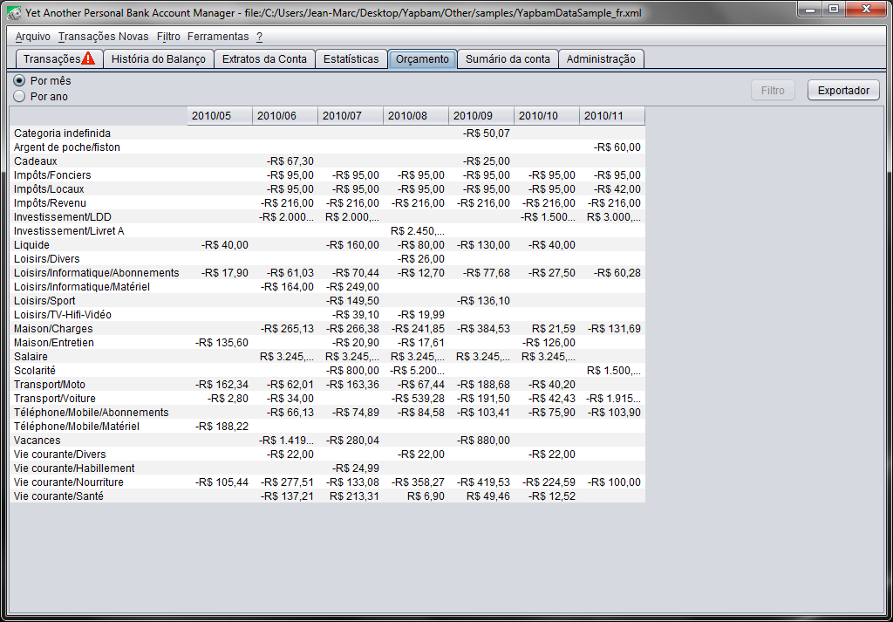Select the Loisirs/Sport row label
The image size is (893, 622).
click(x=44, y=301)
